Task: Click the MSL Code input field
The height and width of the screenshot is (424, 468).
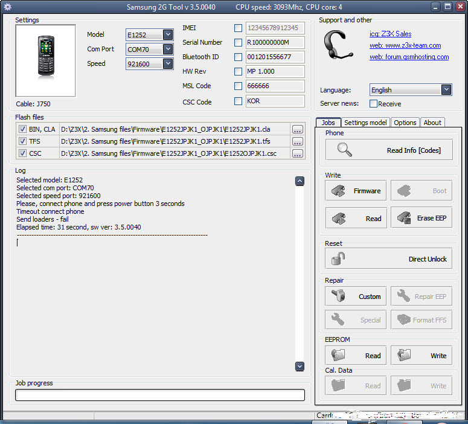Action: 275,86
